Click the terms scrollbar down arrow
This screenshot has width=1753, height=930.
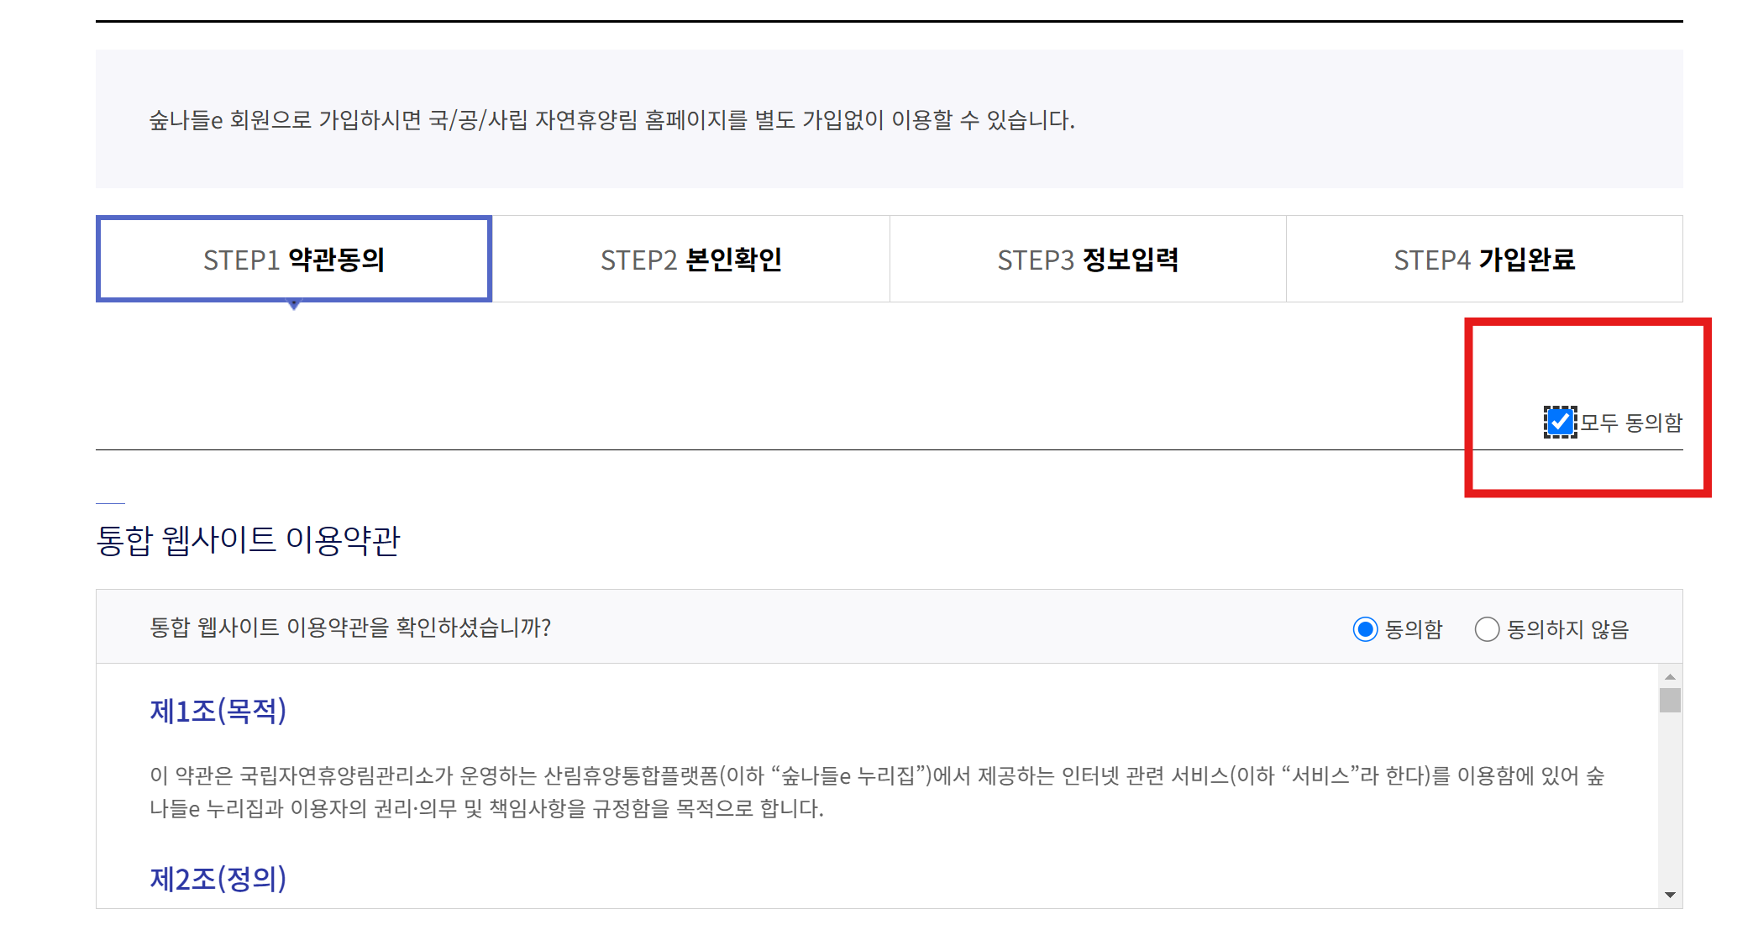click(x=1670, y=895)
